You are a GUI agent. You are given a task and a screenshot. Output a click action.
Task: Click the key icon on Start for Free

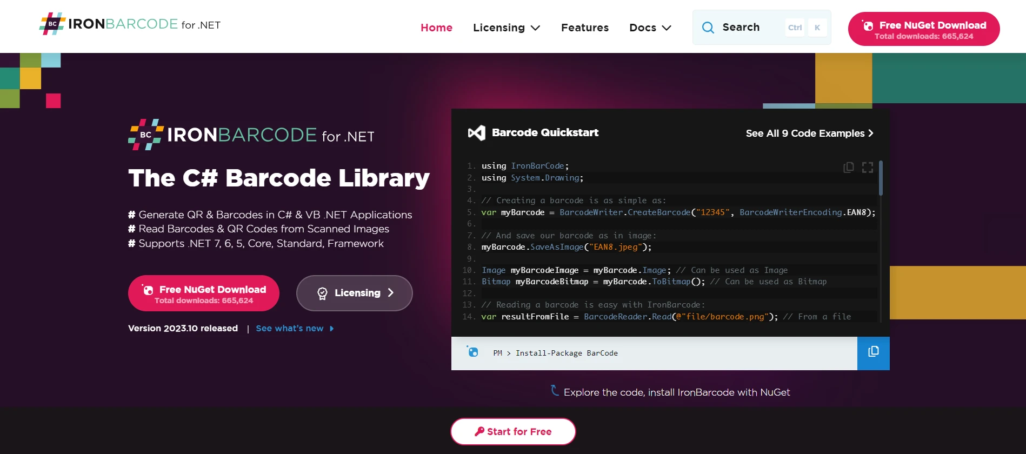tap(479, 431)
